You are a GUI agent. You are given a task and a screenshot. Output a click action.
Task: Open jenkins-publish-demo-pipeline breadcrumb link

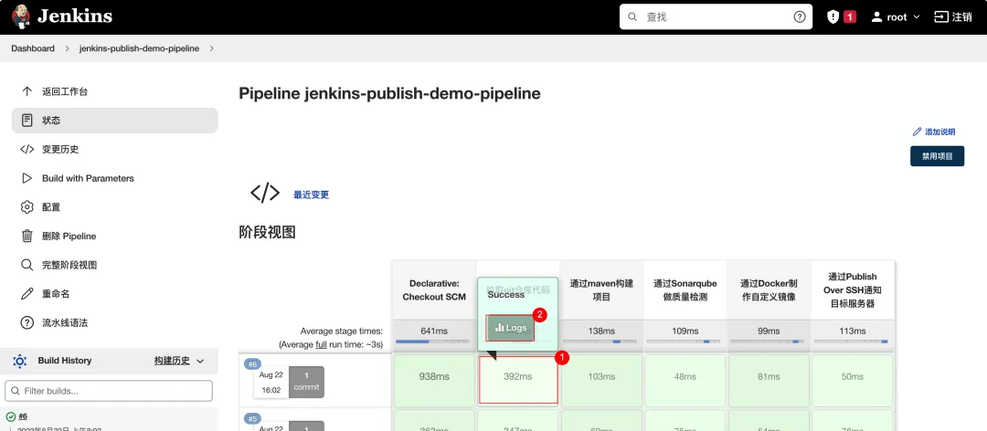139,48
